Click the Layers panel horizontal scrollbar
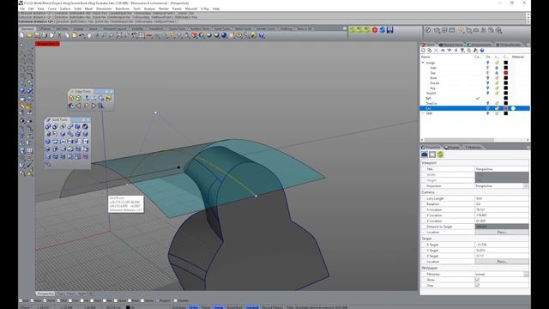Viewport: 549px width, 309px height. [x=459, y=140]
